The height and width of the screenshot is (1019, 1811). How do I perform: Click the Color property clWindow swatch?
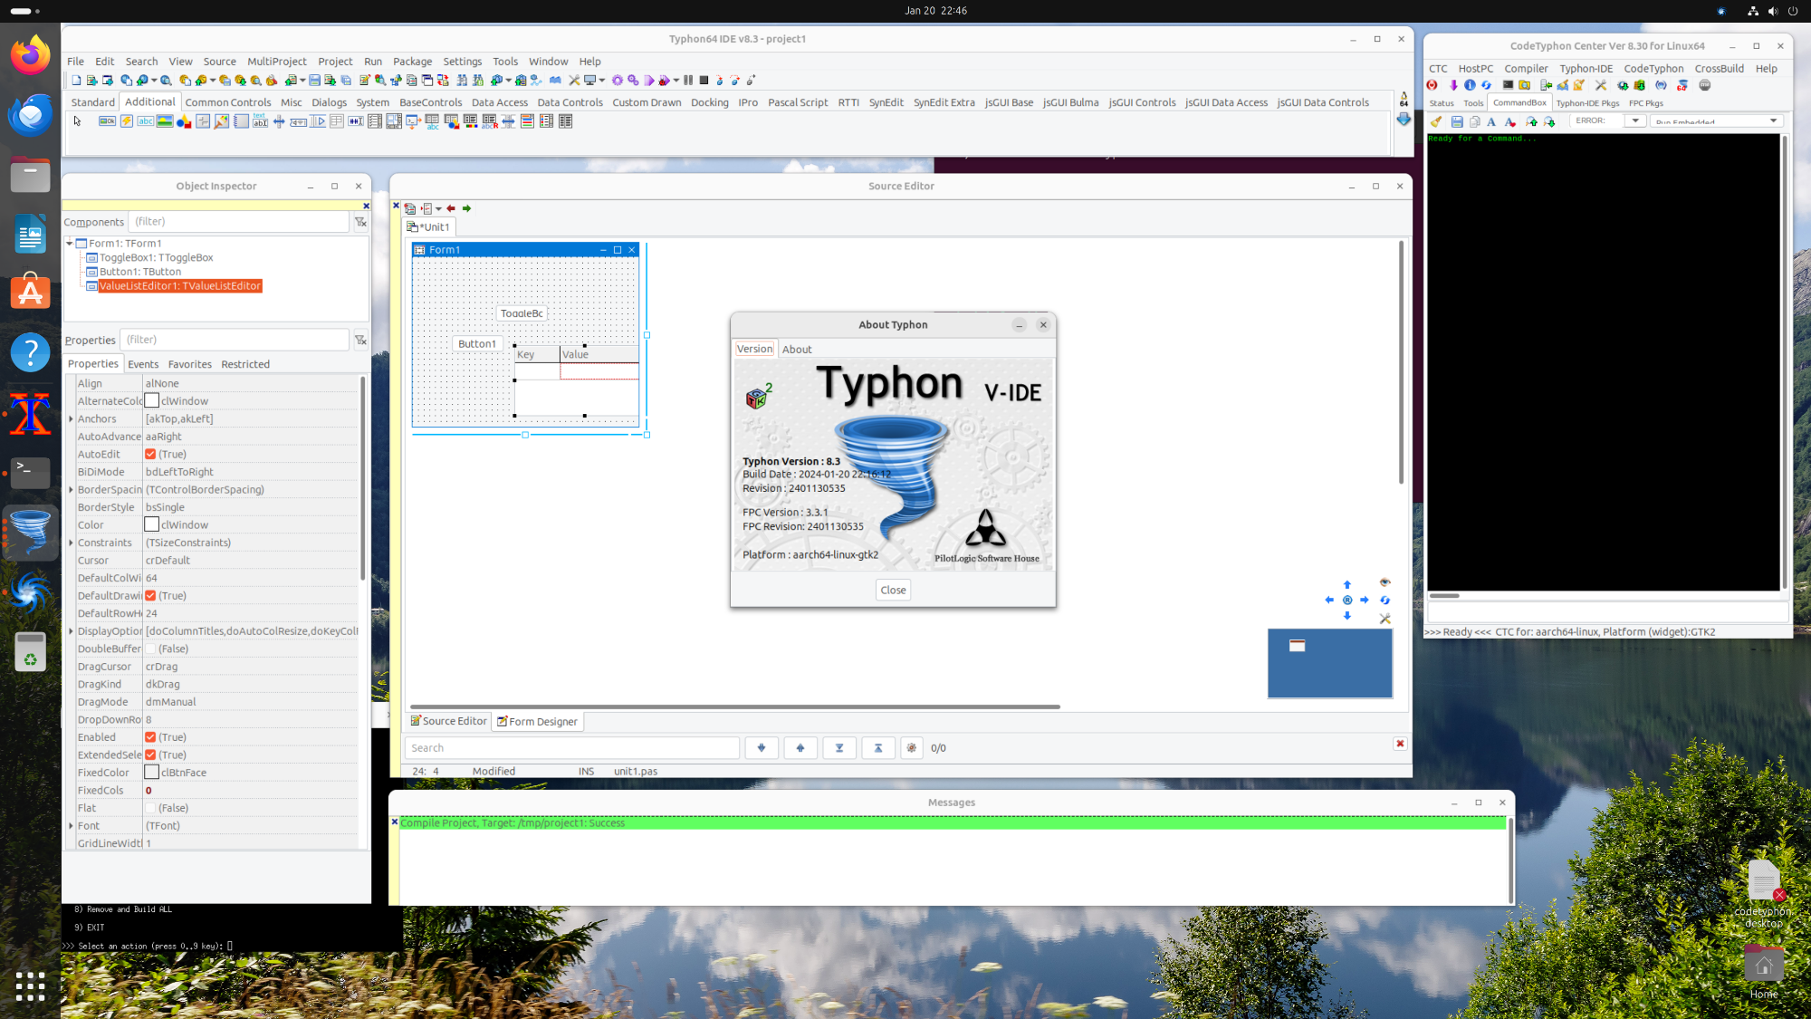tap(152, 525)
